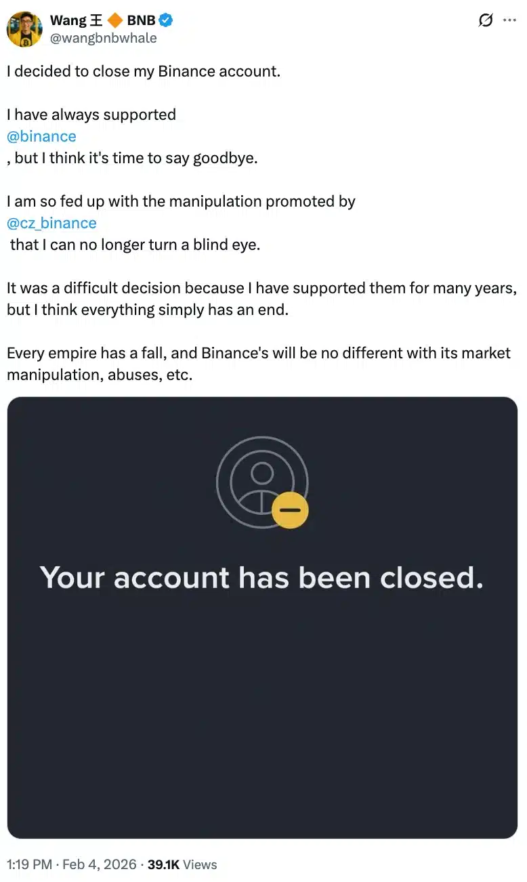Click the yellow minus badge in image

pyautogui.click(x=290, y=509)
